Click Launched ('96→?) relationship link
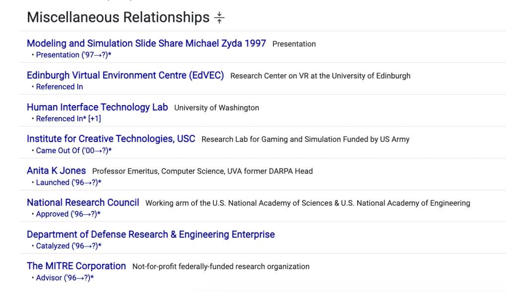This screenshot has height=292, width=506. pos(68,182)
